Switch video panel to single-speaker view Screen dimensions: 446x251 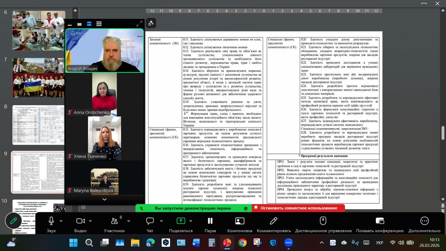pos(79,24)
